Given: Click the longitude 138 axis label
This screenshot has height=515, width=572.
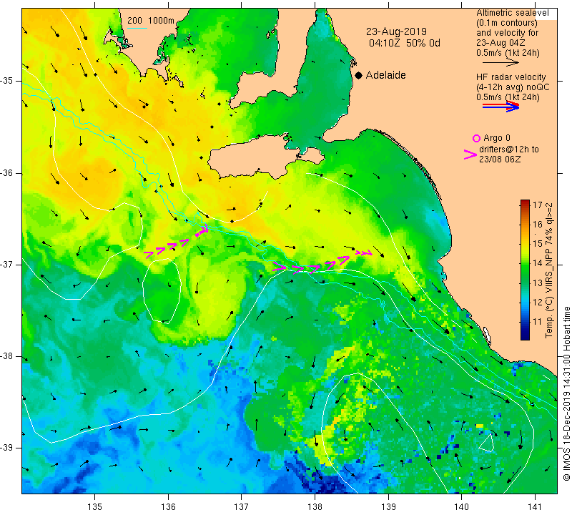Looking at the screenshot, I should (x=315, y=507).
